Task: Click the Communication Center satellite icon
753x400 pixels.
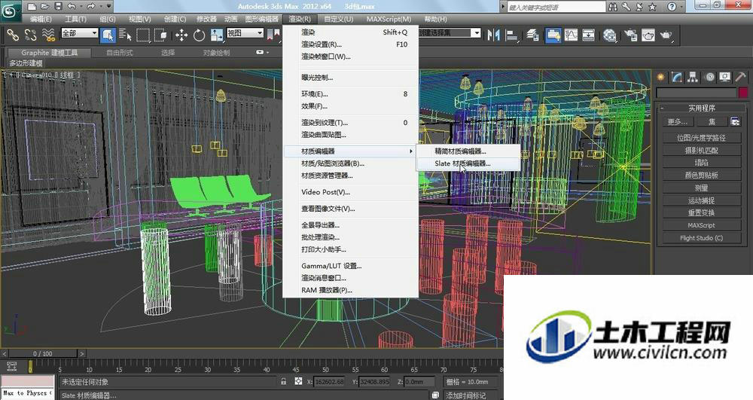Action: (639, 7)
